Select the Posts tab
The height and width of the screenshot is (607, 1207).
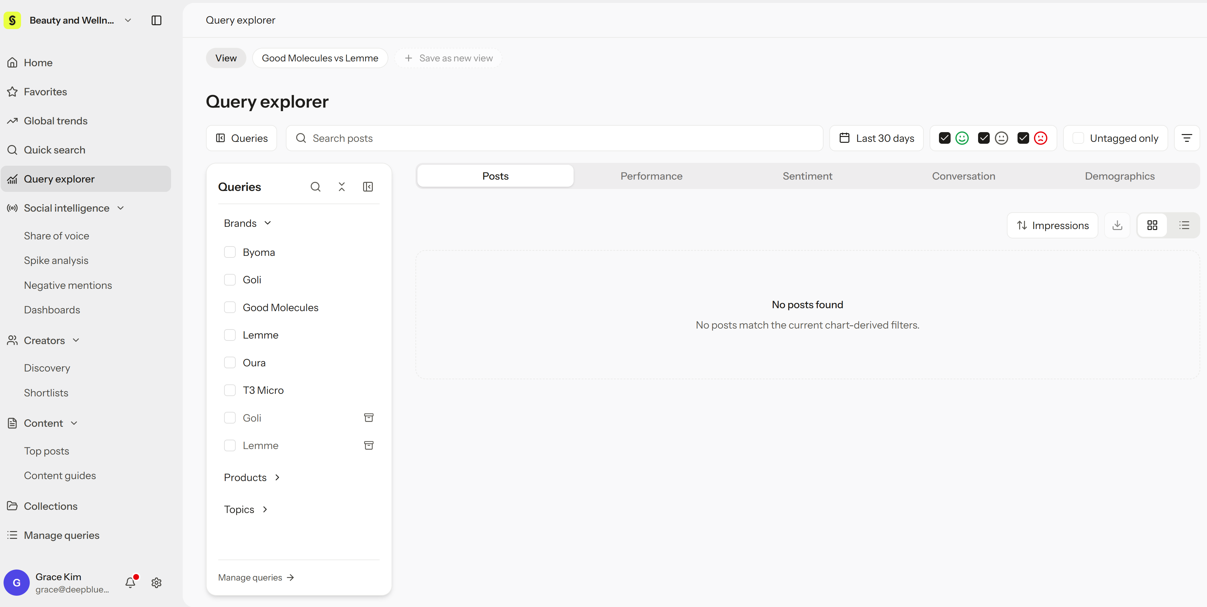click(x=495, y=176)
